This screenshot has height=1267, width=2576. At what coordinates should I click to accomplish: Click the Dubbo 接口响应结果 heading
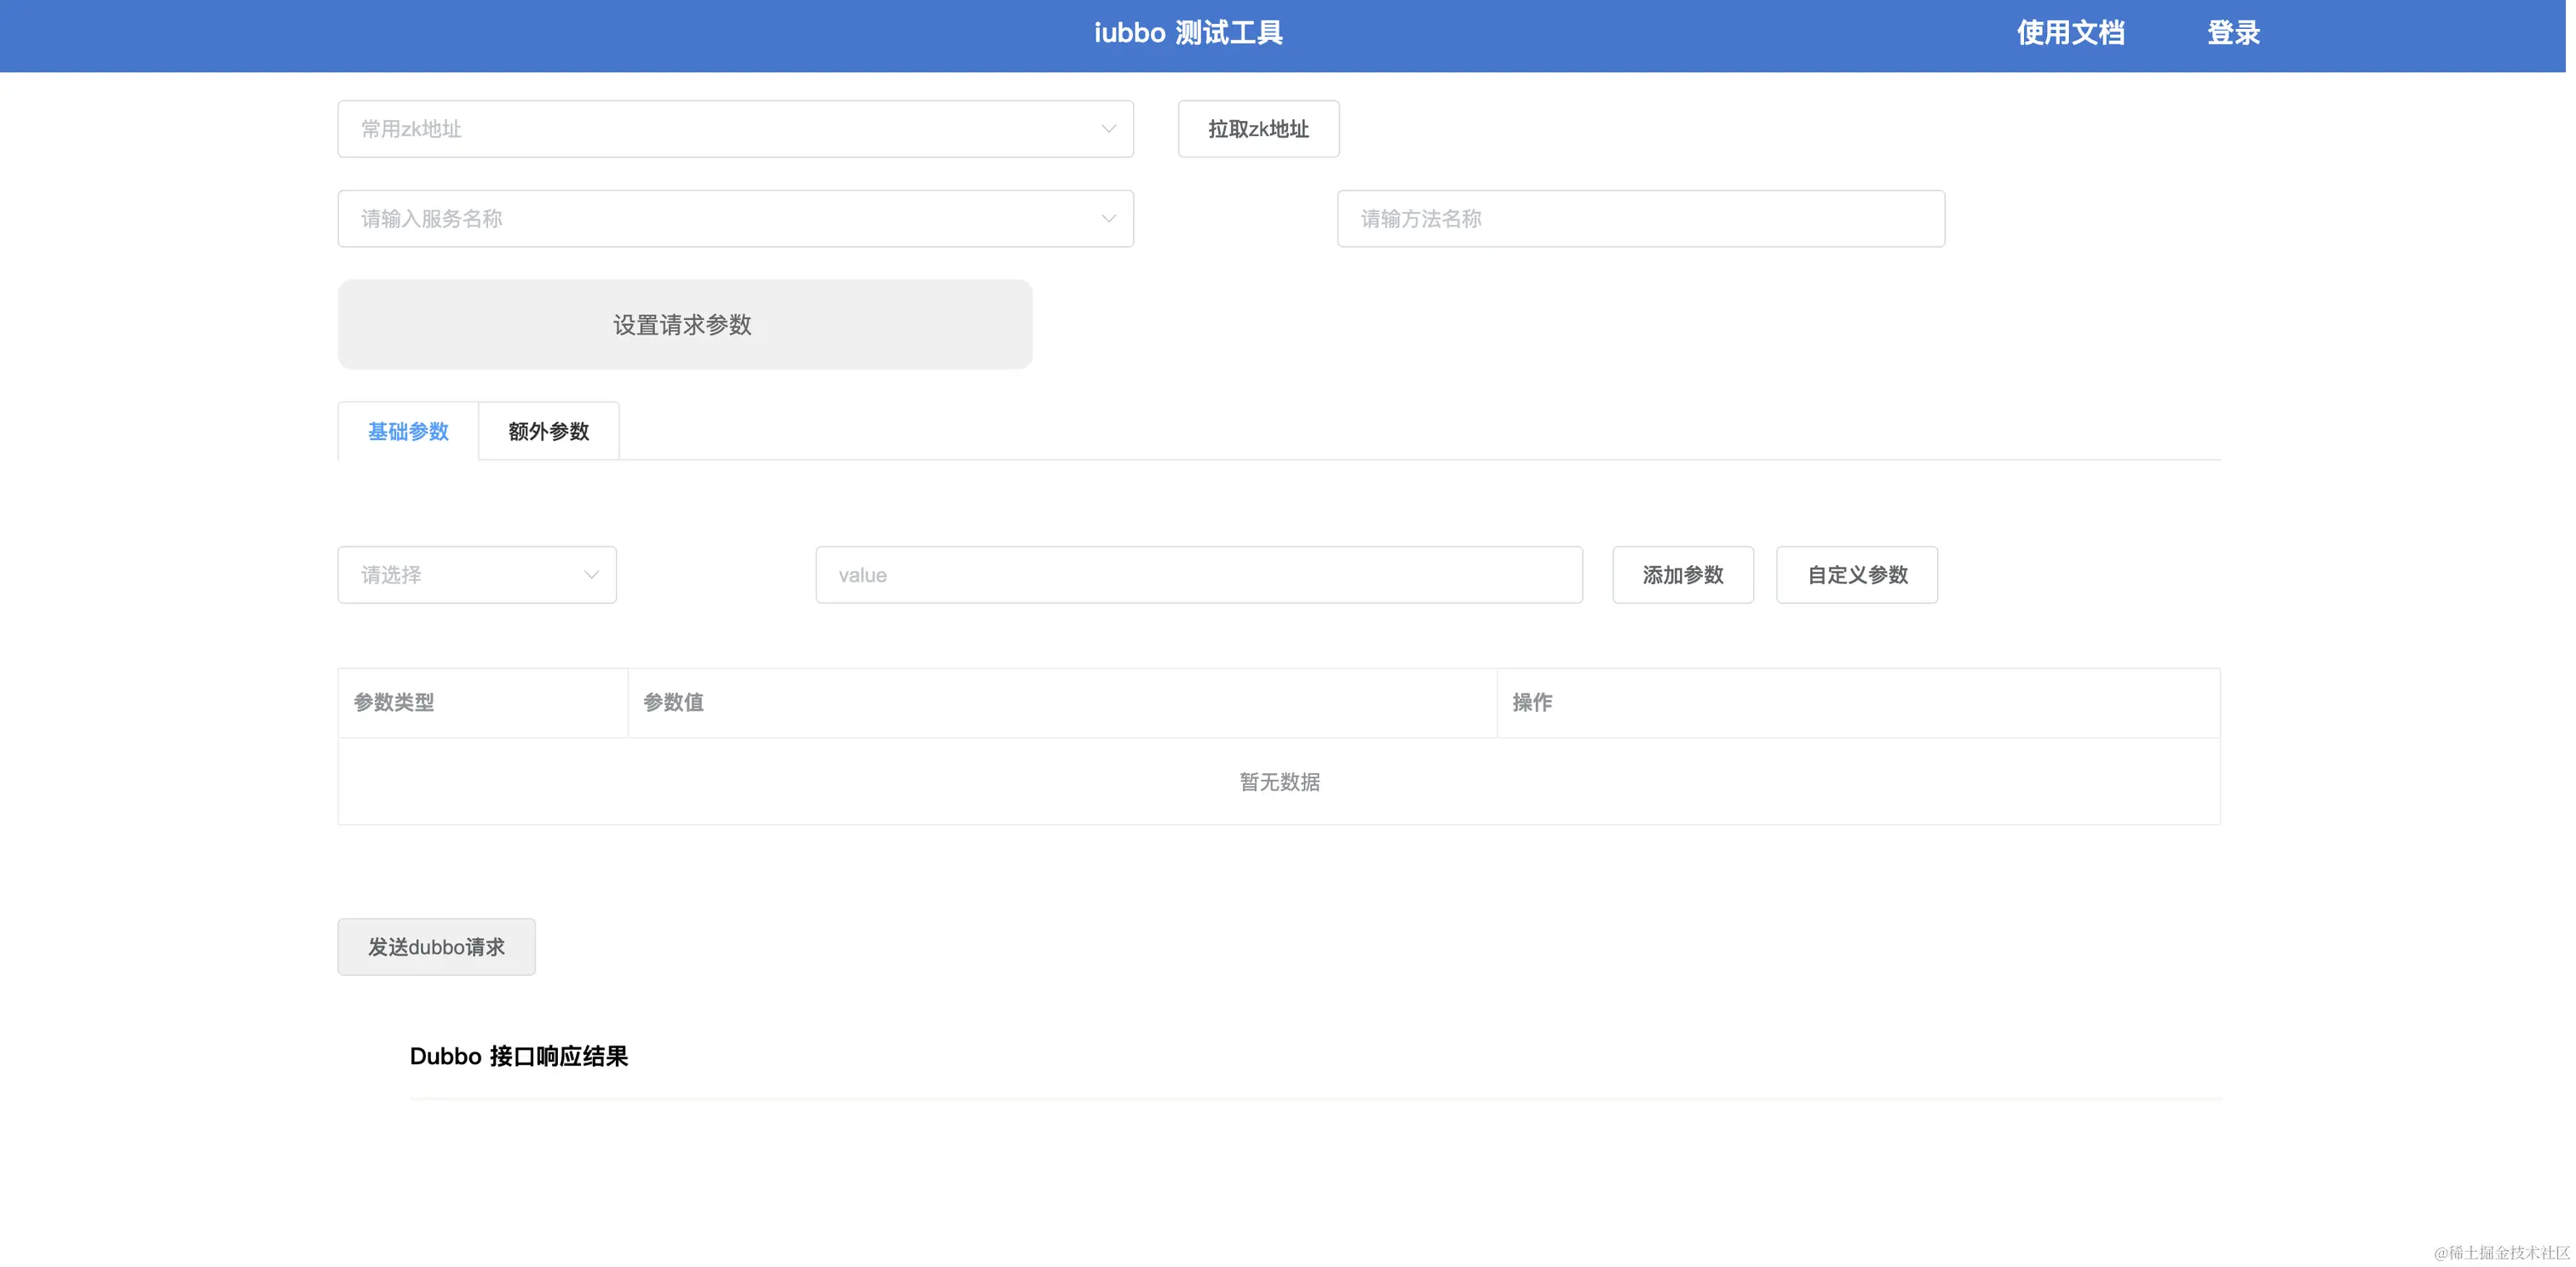pos(518,1056)
